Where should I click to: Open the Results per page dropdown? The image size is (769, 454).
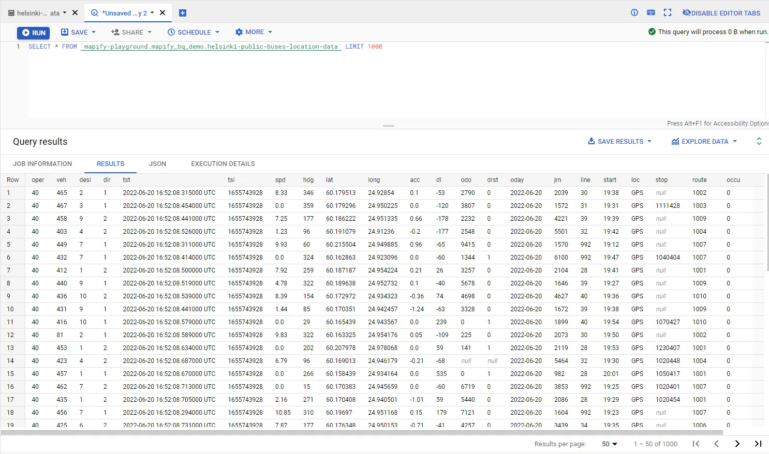tap(610, 444)
